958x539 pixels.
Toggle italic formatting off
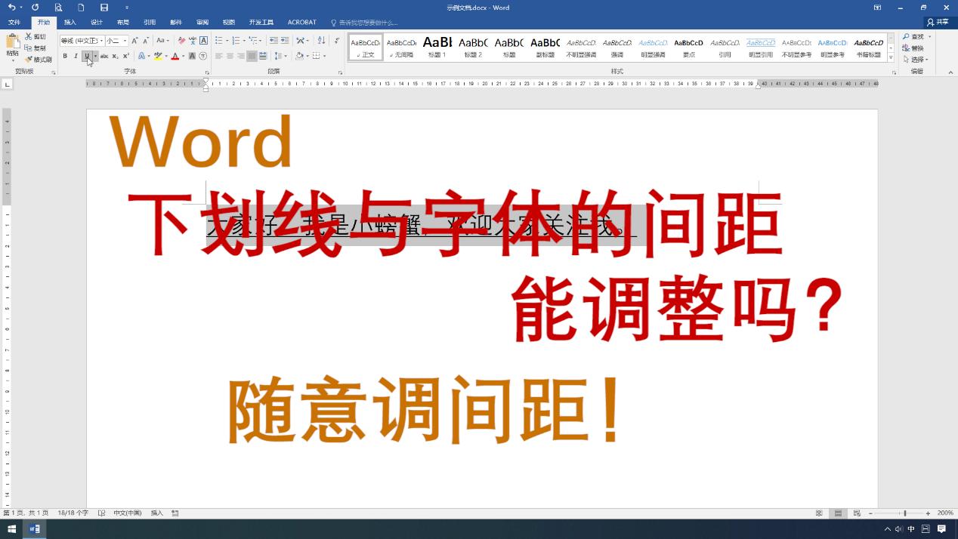(x=76, y=55)
